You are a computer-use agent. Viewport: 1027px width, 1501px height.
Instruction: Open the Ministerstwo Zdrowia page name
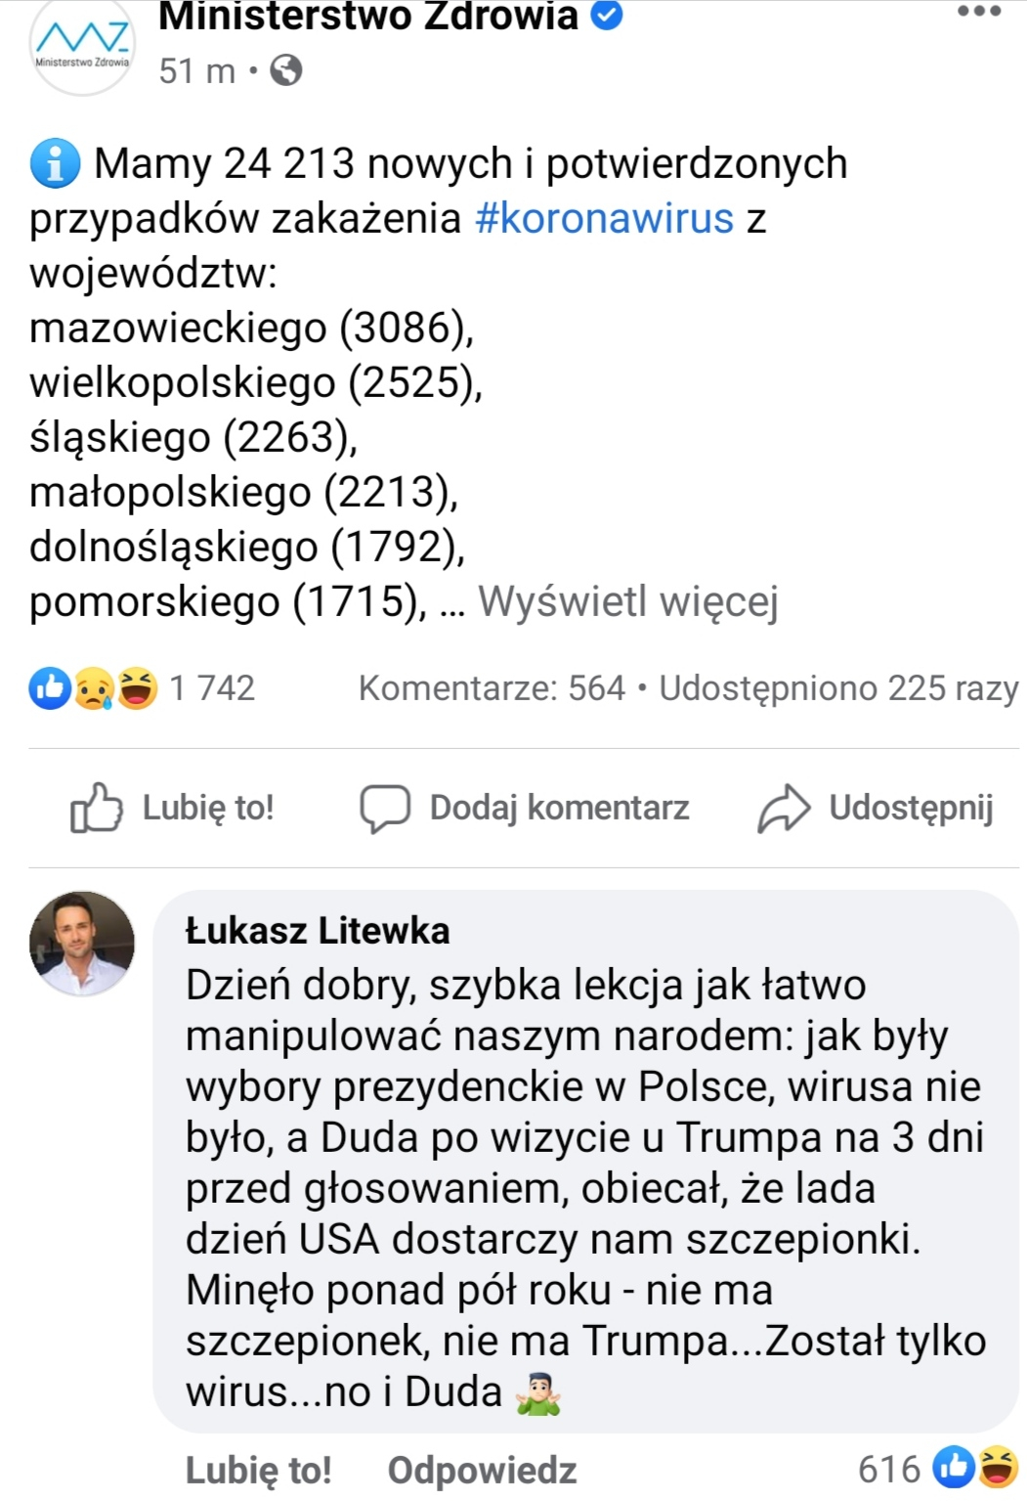pos(367,17)
